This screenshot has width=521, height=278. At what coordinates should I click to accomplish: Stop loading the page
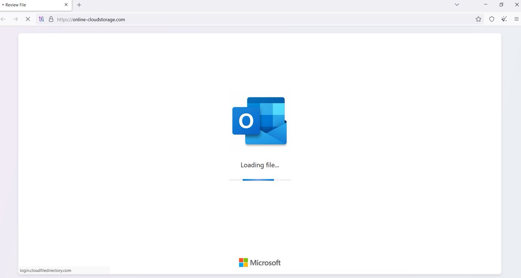[x=28, y=19]
